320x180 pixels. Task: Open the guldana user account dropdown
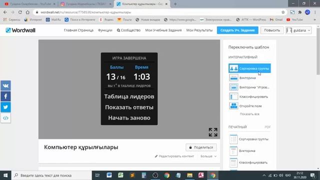click(x=298, y=30)
